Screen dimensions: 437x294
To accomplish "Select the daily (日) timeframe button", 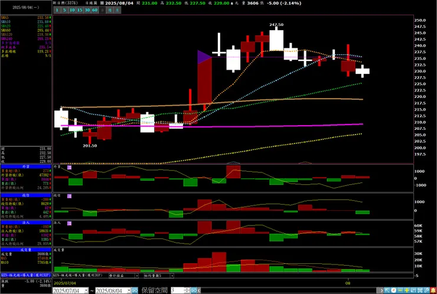I will [x=102, y=10].
